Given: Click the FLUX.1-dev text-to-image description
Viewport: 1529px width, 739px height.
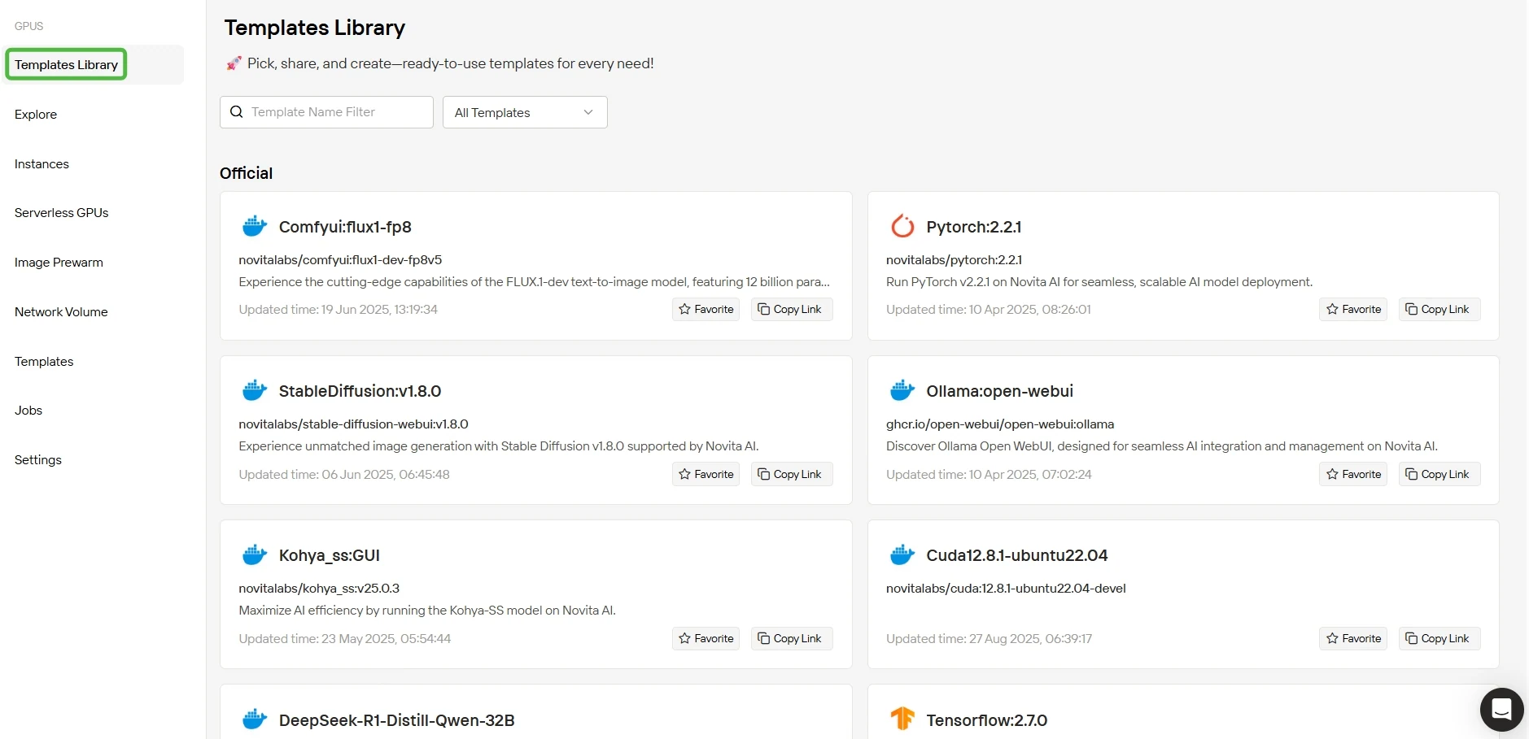Looking at the screenshot, I should point(535,282).
